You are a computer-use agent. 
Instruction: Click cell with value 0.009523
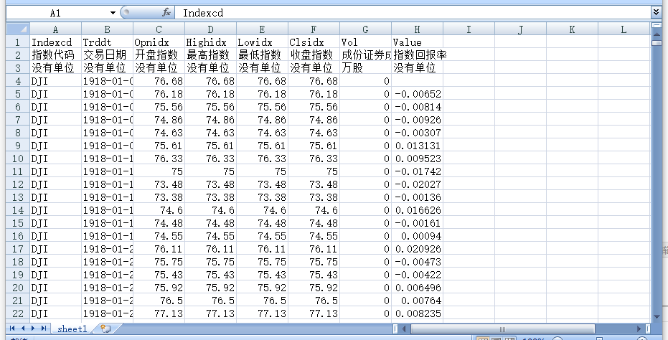417,159
